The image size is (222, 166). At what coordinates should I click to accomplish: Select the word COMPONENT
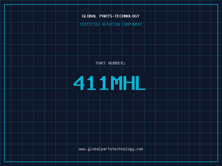pos(132,24)
